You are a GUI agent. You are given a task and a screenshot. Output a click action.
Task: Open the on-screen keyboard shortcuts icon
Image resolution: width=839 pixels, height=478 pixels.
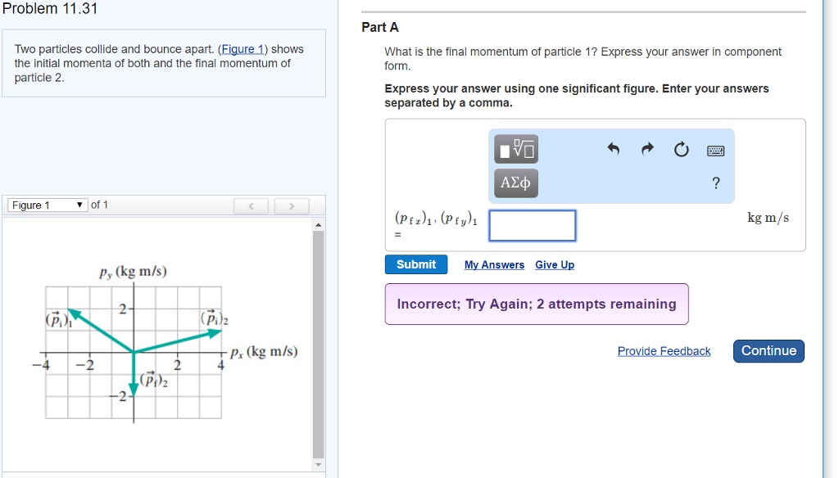coord(714,149)
